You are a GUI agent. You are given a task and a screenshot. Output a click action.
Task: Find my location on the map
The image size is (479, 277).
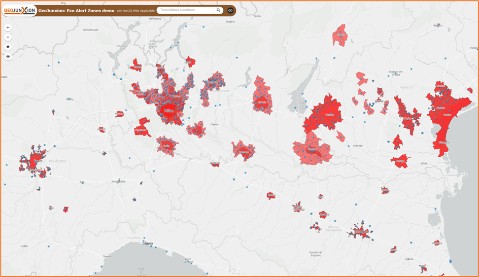[x=8, y=56]
